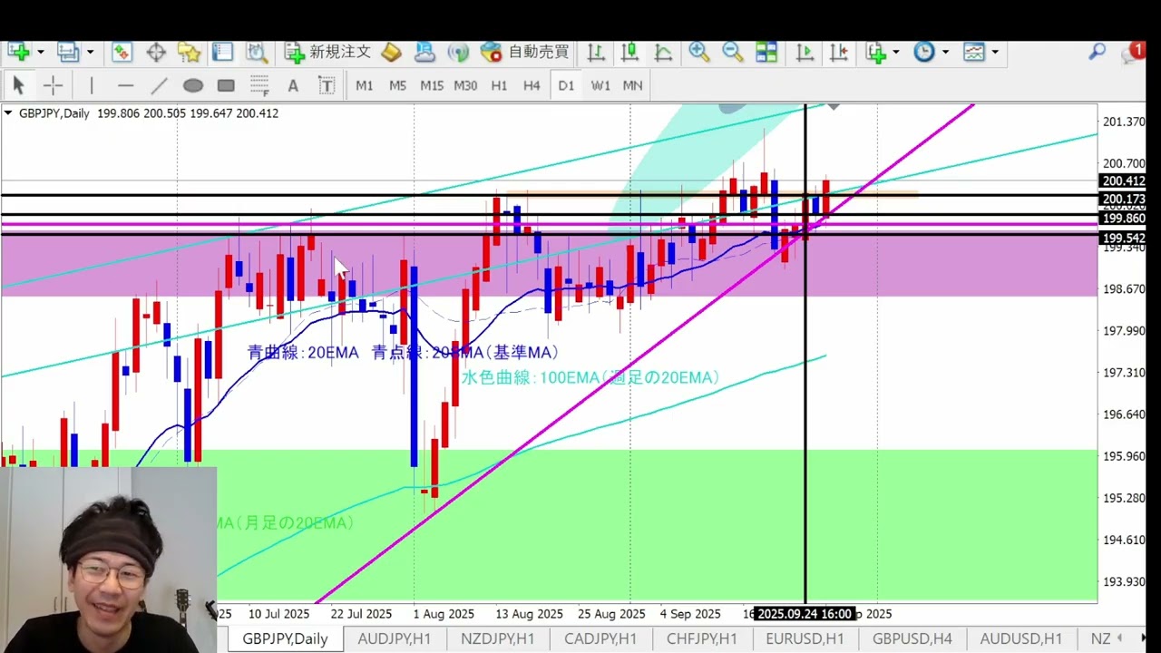
Task: Pick the trendline drawing tool
Action: [159, 85]
